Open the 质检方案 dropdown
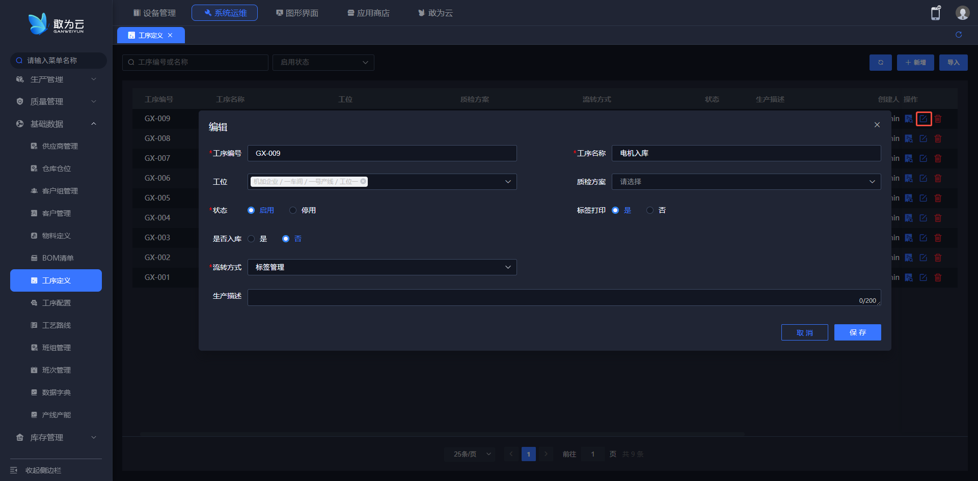Image resolution: width=978 pixels, height=481 pixels. coord(746,182)
